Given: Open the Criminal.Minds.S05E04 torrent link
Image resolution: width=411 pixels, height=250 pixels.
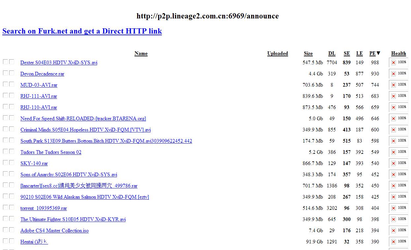Looking at the screenshot, I should pyautogui.click(x=85, y=130).
